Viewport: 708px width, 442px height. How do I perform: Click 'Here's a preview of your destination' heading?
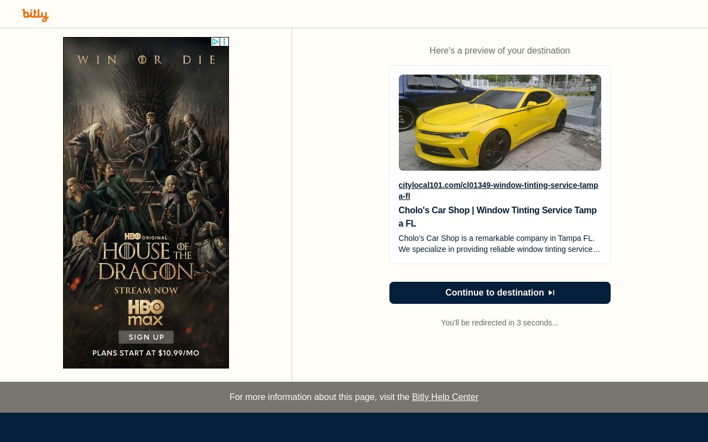click(499, 51)
